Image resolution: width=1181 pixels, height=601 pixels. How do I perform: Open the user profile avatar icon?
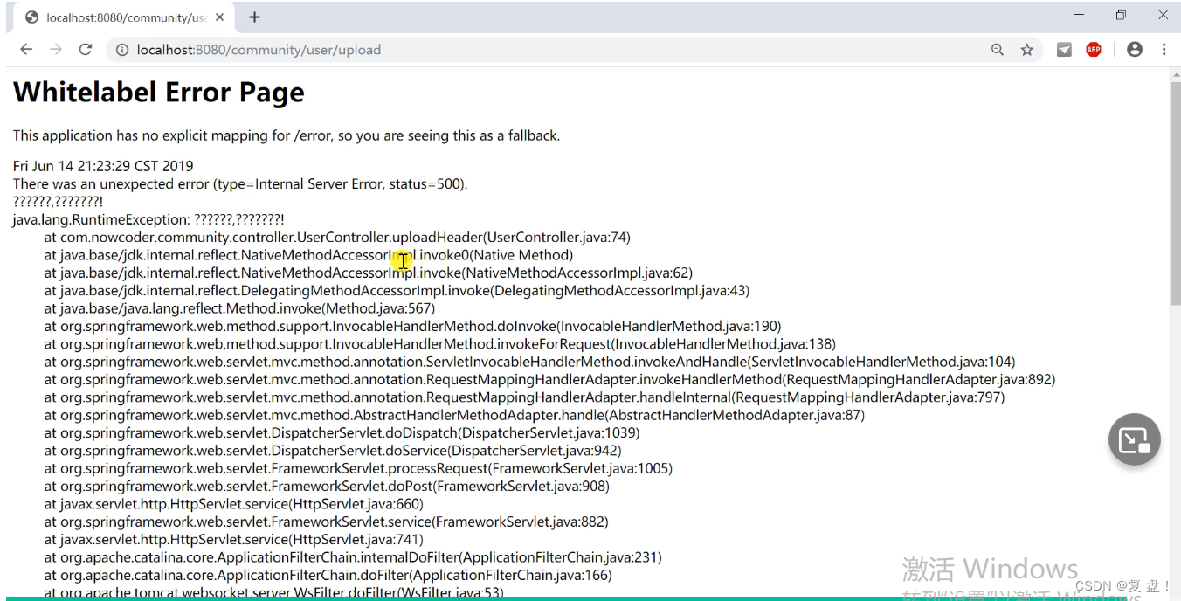tap(1135, 50)
